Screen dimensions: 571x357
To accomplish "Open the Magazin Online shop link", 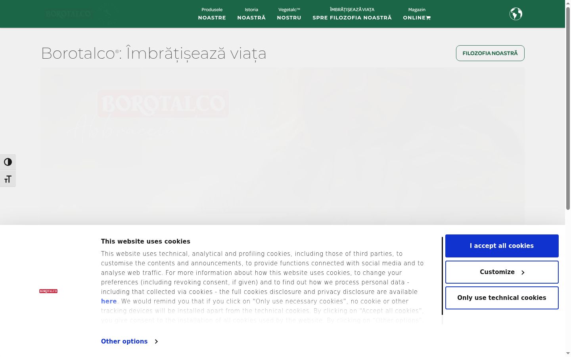I will 417,14.
